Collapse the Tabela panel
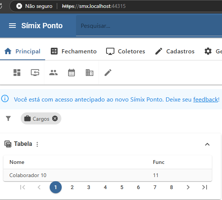Viewport: 222px width, 200px height. pos(207,144)
